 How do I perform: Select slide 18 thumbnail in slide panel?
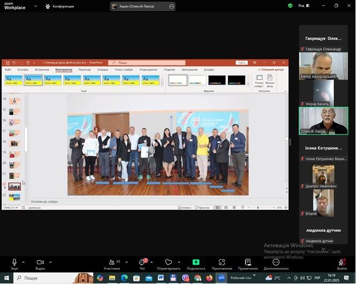(x=14, y=144)
